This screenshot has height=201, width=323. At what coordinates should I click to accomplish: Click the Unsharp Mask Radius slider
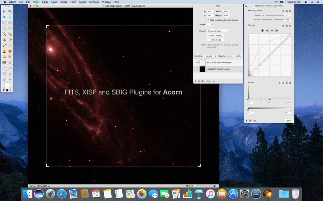[273, 15]
